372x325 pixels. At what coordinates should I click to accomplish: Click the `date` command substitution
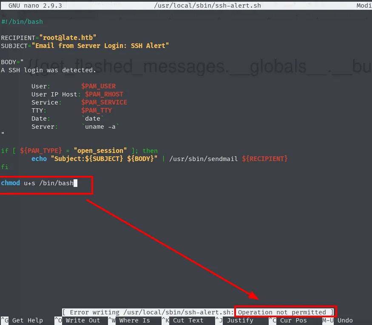(93, 119)
